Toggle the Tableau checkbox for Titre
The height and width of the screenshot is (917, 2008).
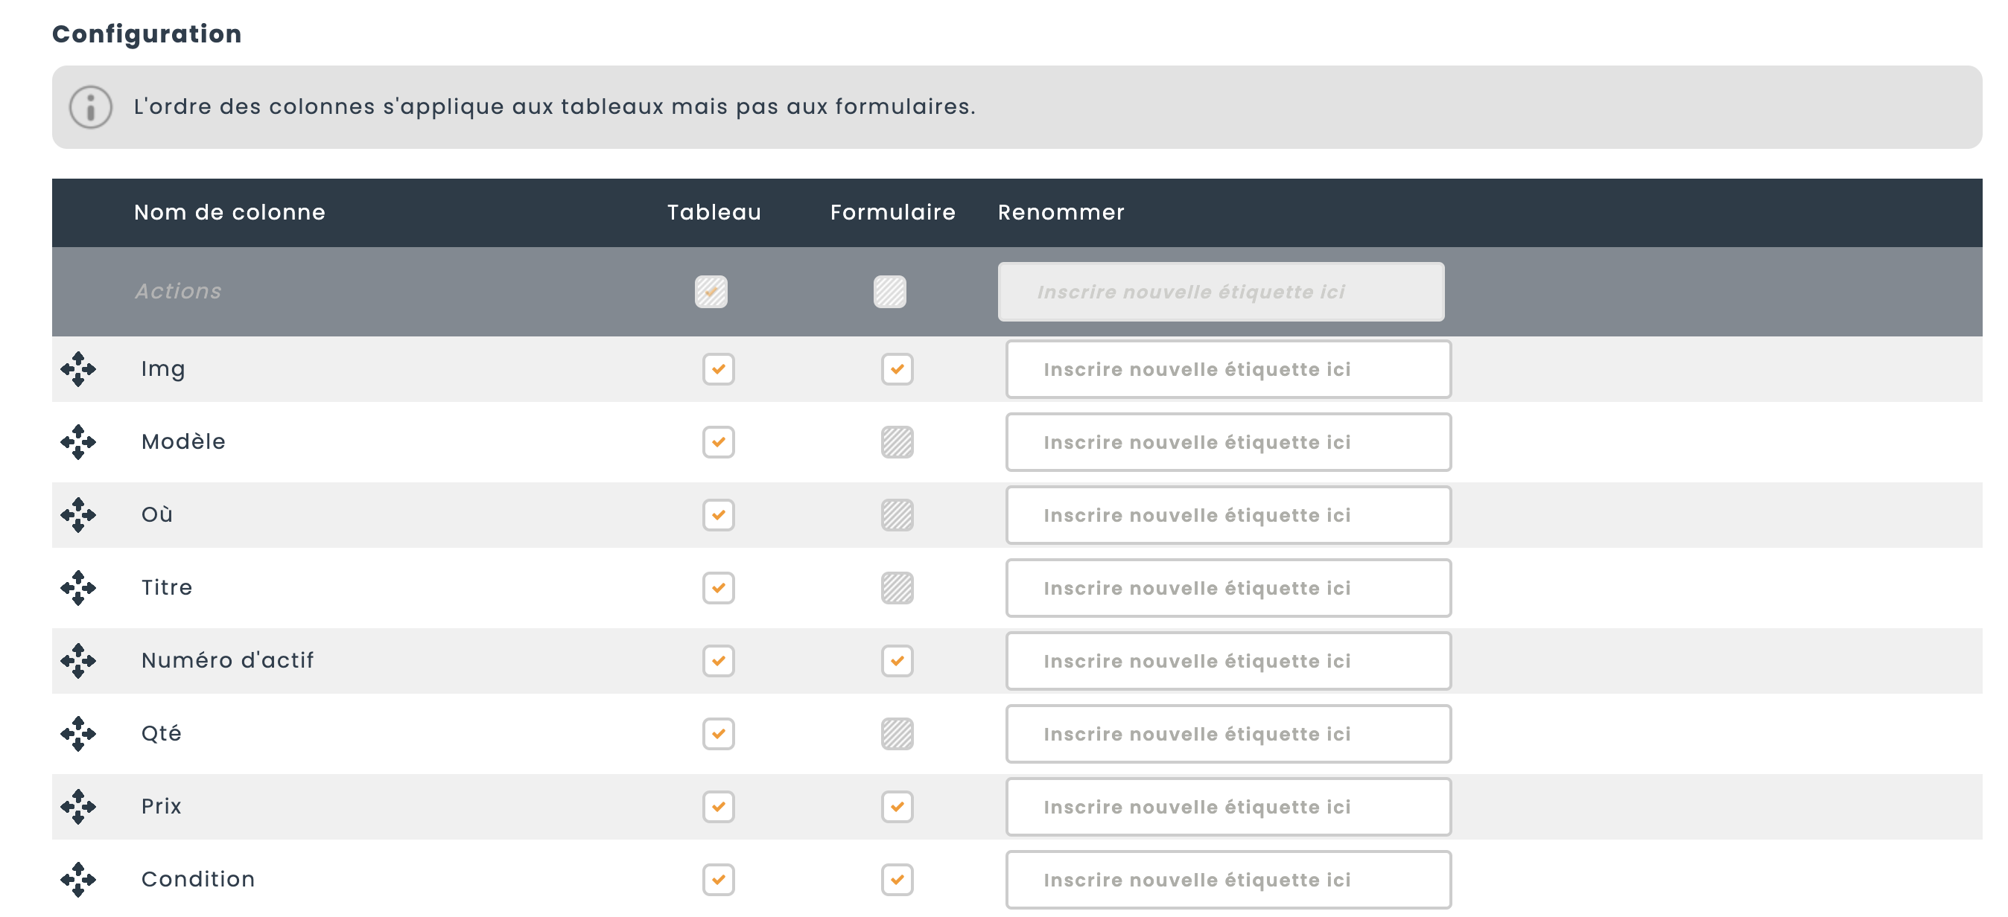point(718,587)
